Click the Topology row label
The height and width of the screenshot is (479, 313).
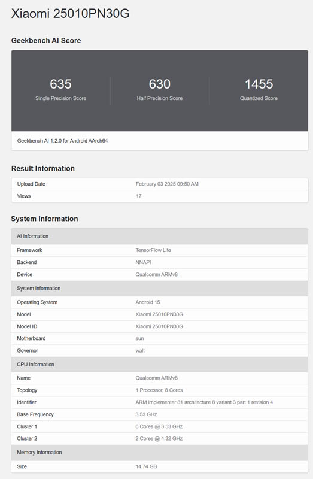(x=27, y=390)
